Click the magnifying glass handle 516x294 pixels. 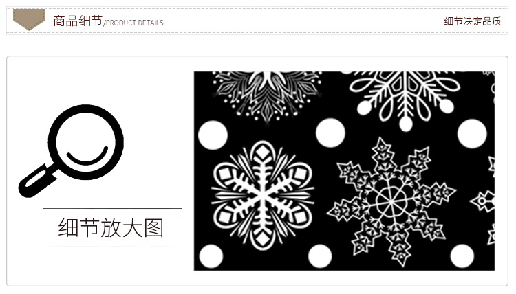tap(36, 181)
